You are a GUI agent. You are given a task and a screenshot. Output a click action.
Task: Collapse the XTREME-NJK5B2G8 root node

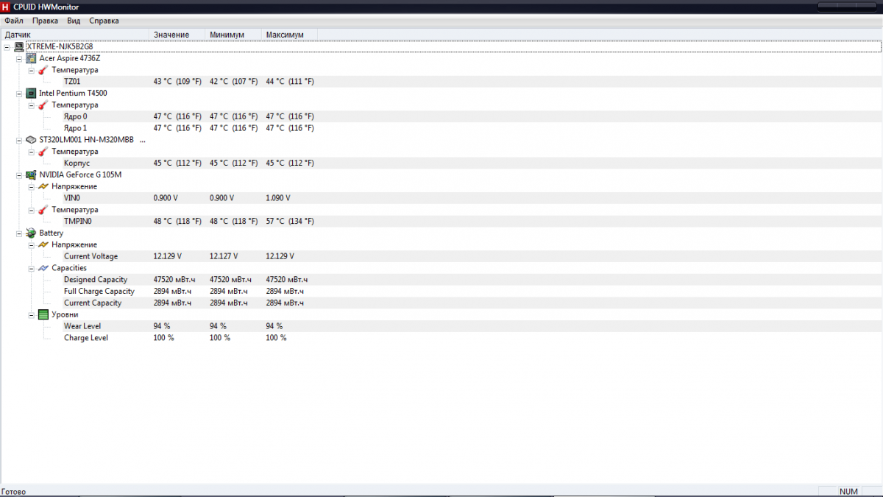pyautogui.click(x=7, y=46)
